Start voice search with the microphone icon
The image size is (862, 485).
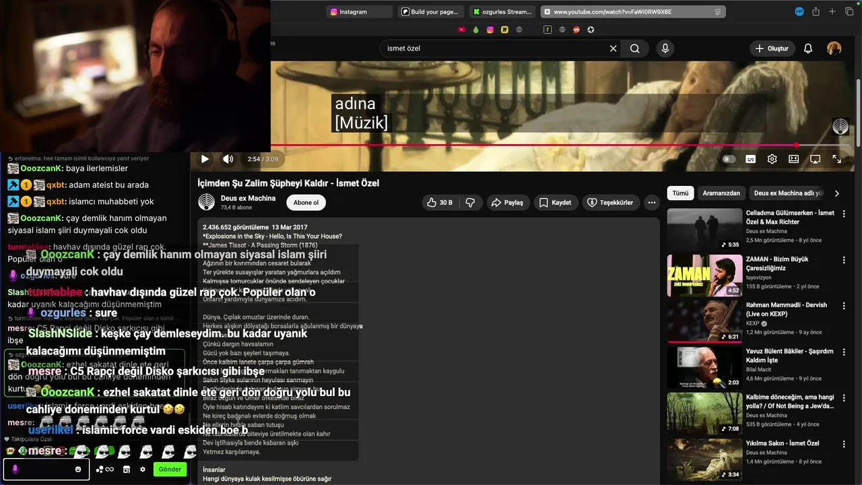click(x=665, y=48)
